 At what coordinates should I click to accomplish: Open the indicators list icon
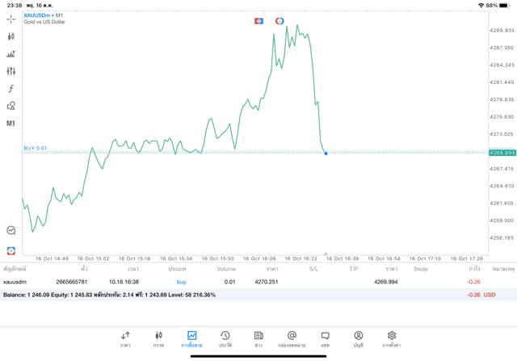click(11, 54)
